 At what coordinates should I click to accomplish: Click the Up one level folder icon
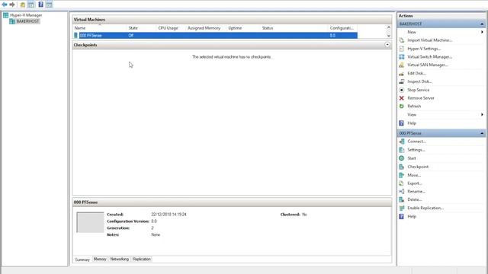point(22,5)
